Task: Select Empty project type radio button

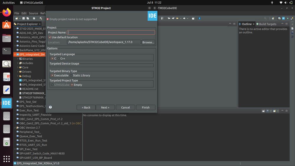Action: 72,85
